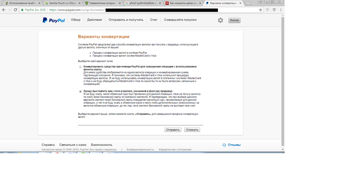The image size is (340, 191).
Task: Close the Варианты конвертации tab
Action: pos(240,3)
